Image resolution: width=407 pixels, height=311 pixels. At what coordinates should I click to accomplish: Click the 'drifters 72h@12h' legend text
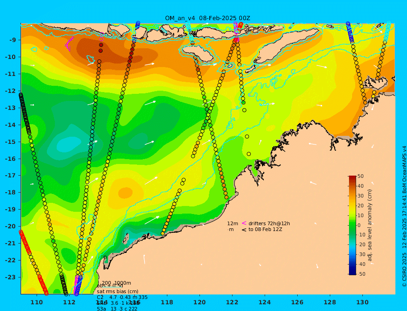click(x=269, y=223)
